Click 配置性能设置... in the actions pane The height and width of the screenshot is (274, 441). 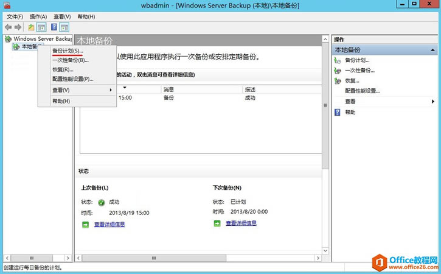[x=363, y=91]
